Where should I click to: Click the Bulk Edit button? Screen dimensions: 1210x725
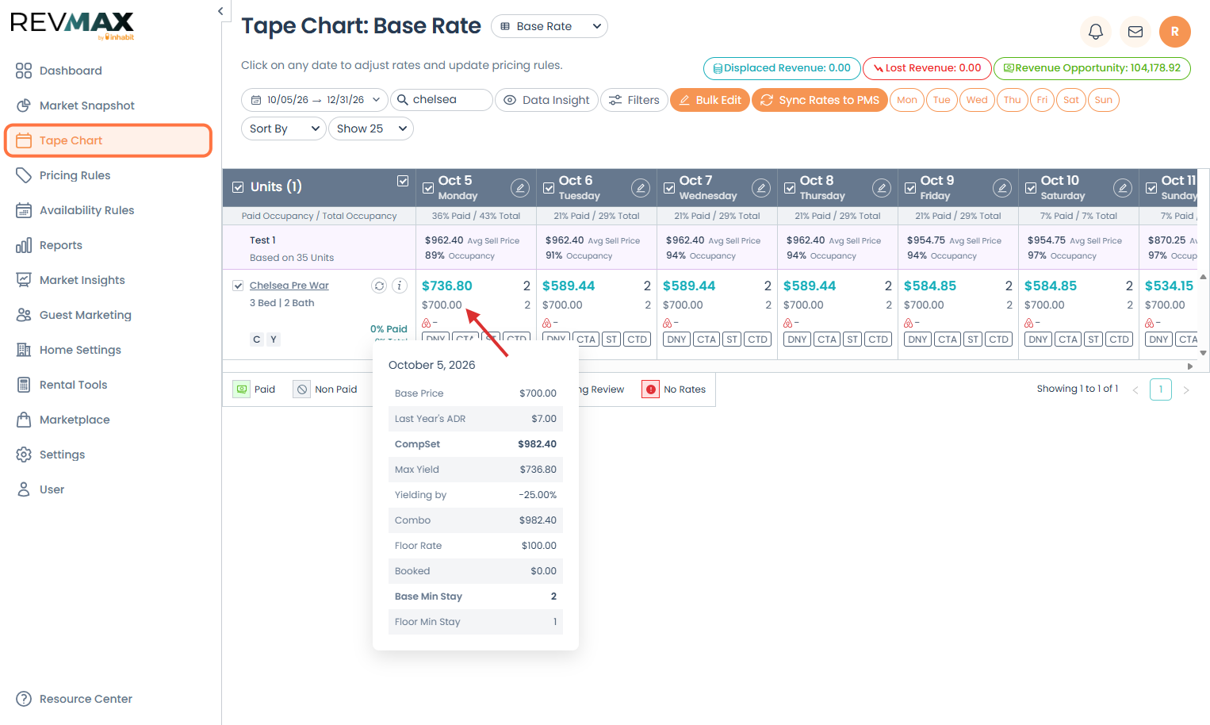tap(710, 100)
